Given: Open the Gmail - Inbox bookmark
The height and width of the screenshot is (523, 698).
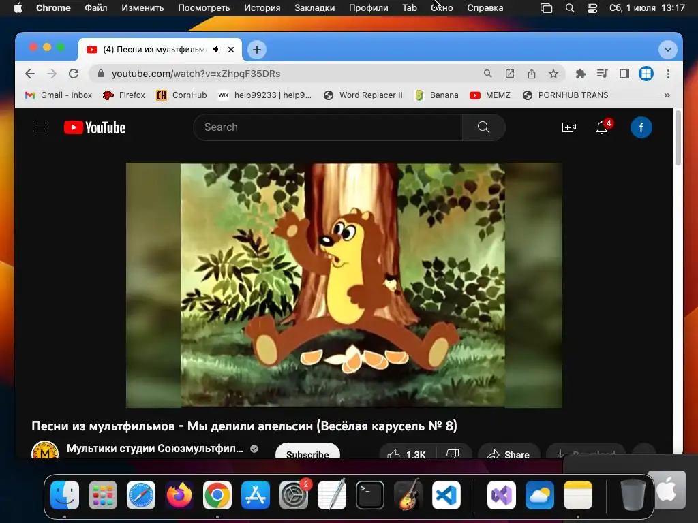Looking at the screenshot, I should pyautogui.click(x=59, y=95).
